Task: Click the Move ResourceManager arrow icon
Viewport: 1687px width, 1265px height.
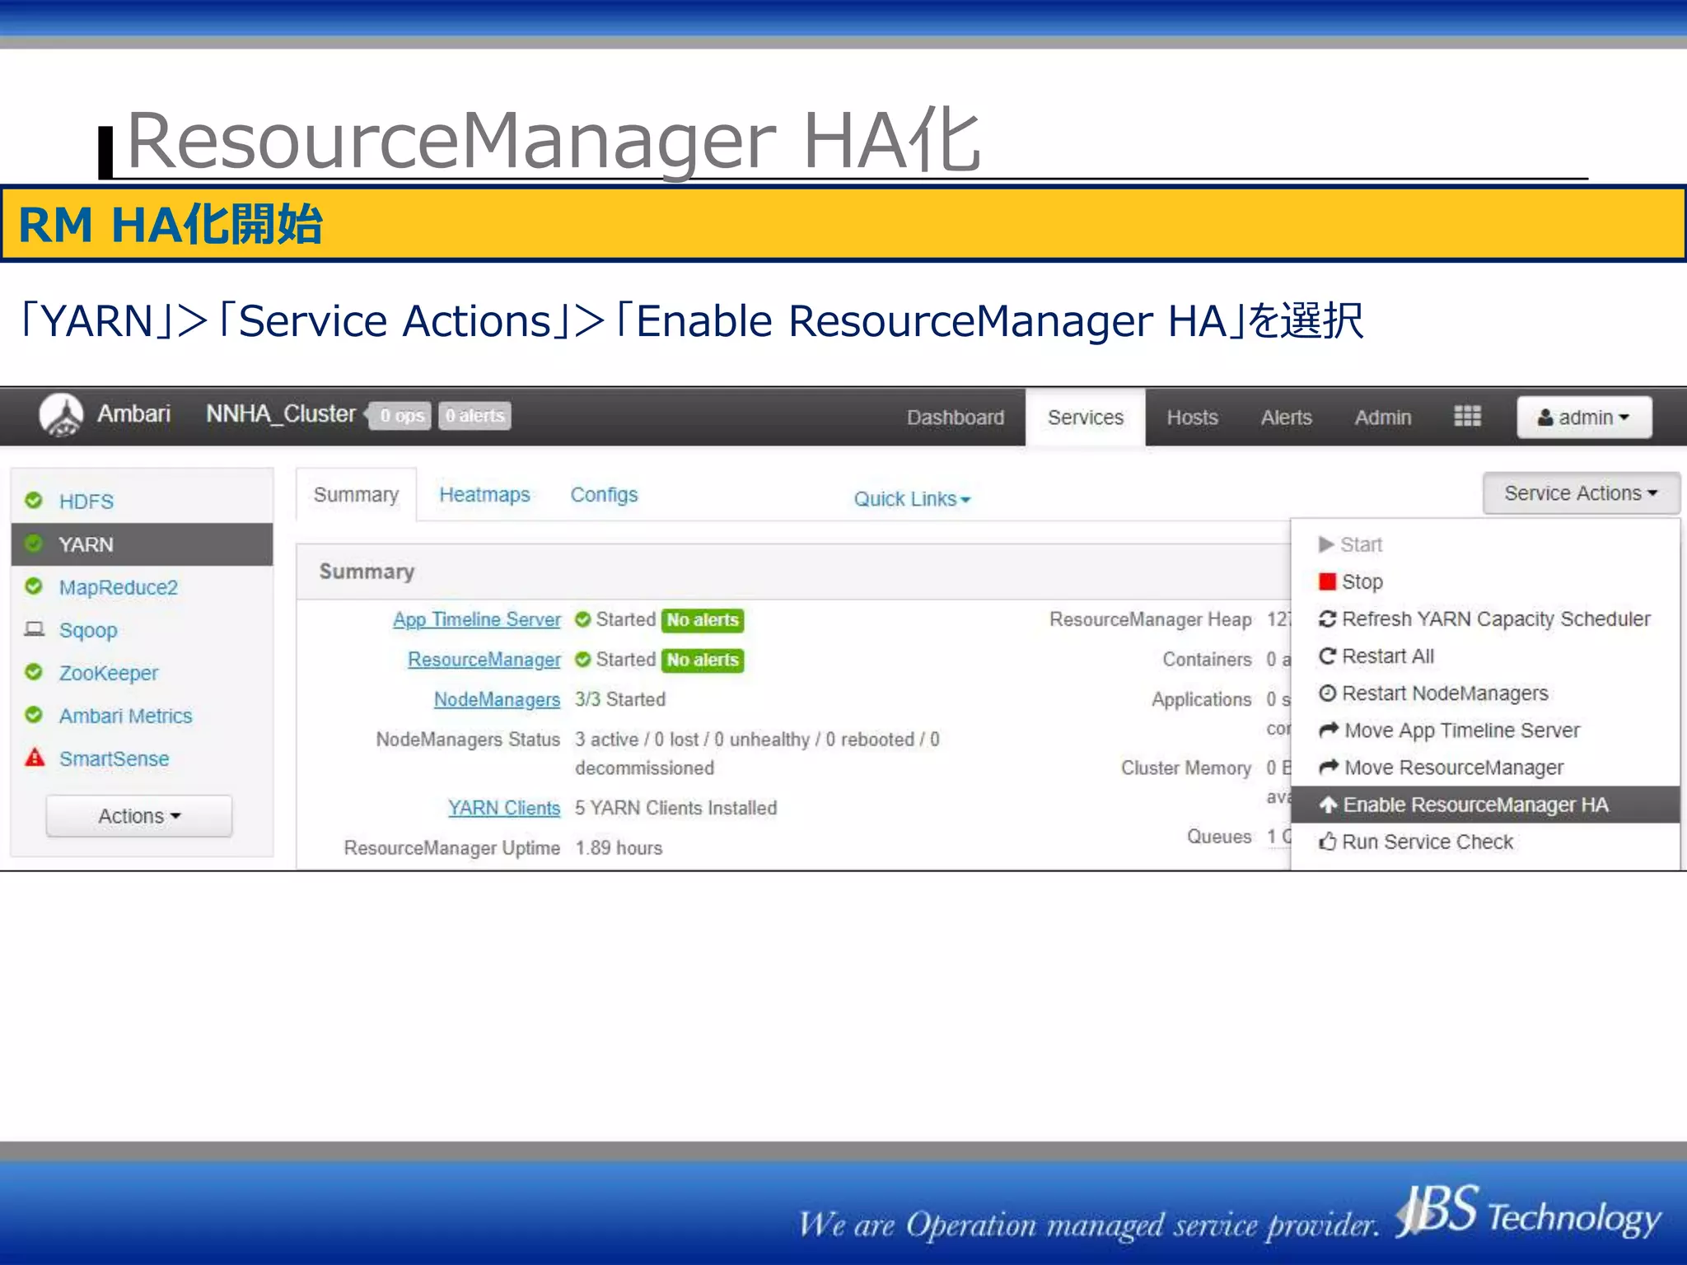Action: point(1329,767)
